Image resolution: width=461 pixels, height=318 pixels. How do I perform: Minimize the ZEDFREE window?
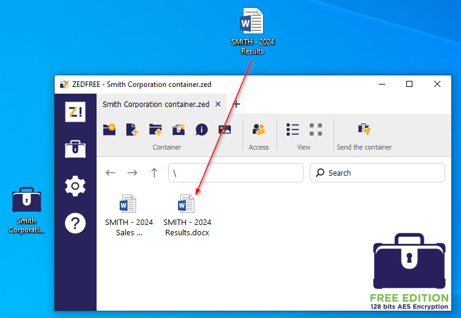point(382,84)
